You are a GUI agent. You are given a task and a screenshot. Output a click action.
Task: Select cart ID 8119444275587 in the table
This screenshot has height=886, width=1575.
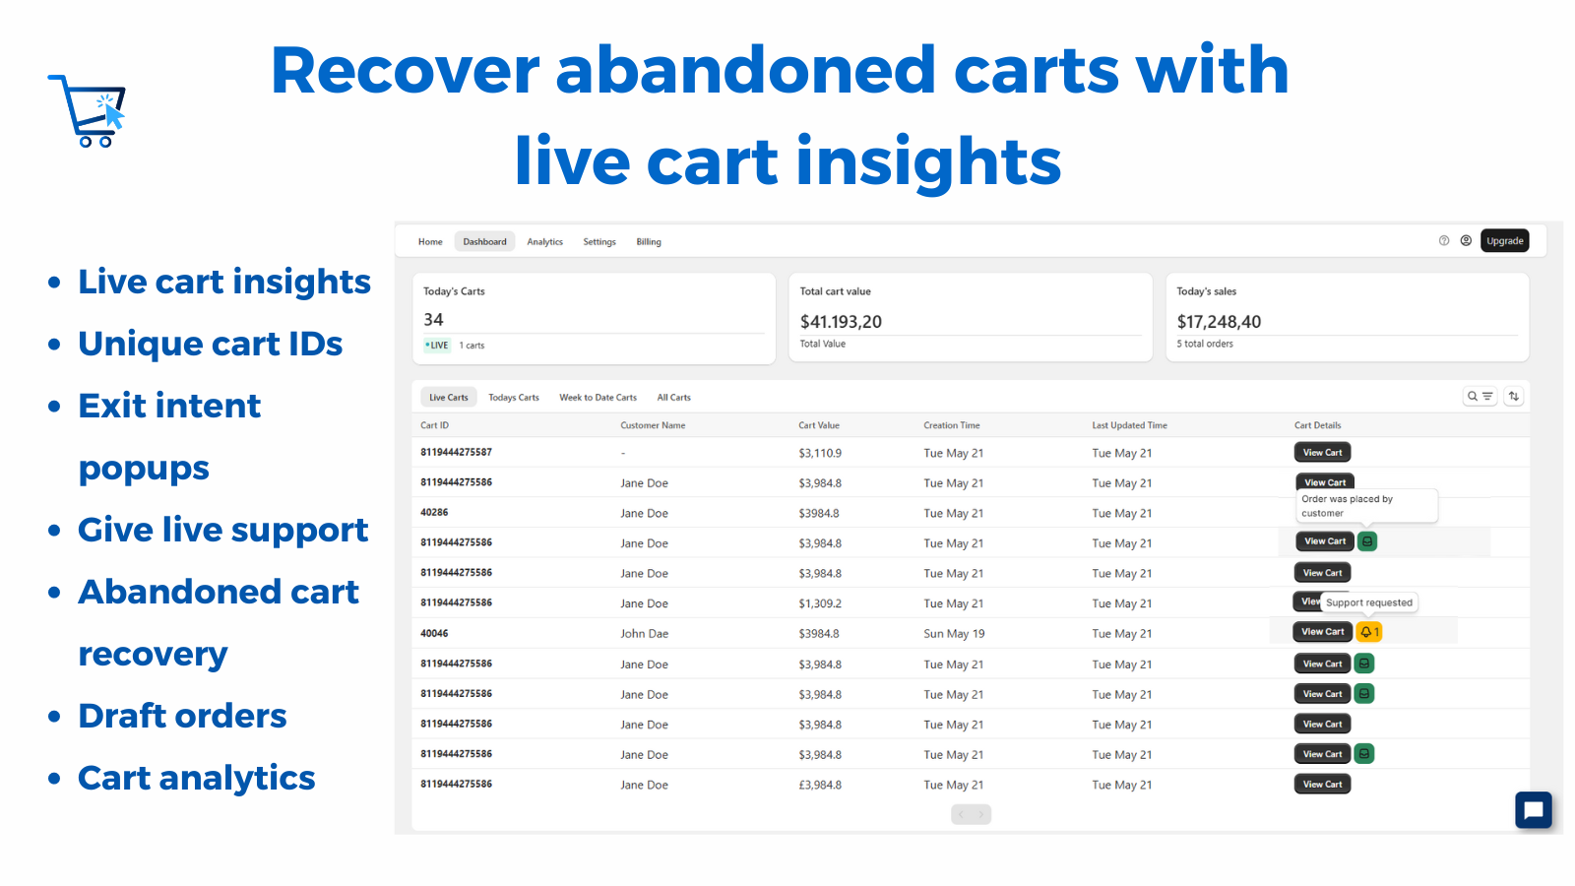(x=456, y=452)
